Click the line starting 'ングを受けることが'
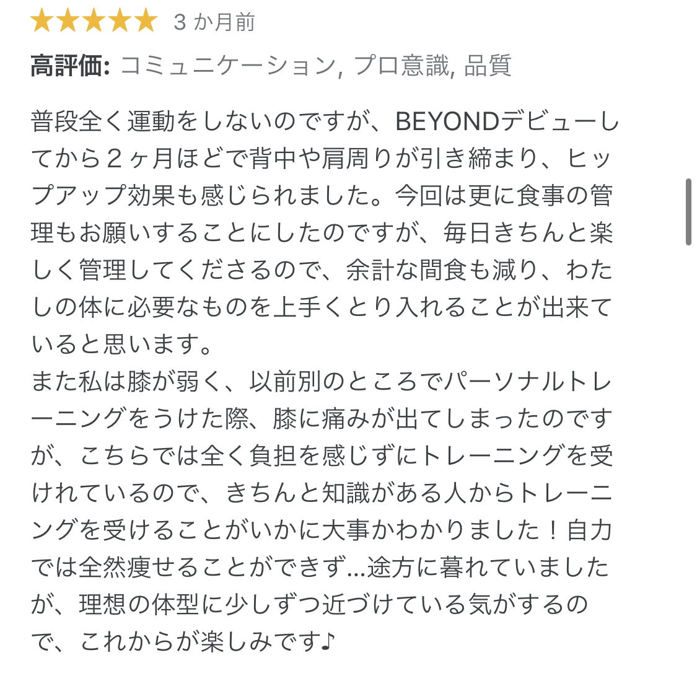Image resolution: width=697 pixels, height=681 pixels. pos(322,530)
